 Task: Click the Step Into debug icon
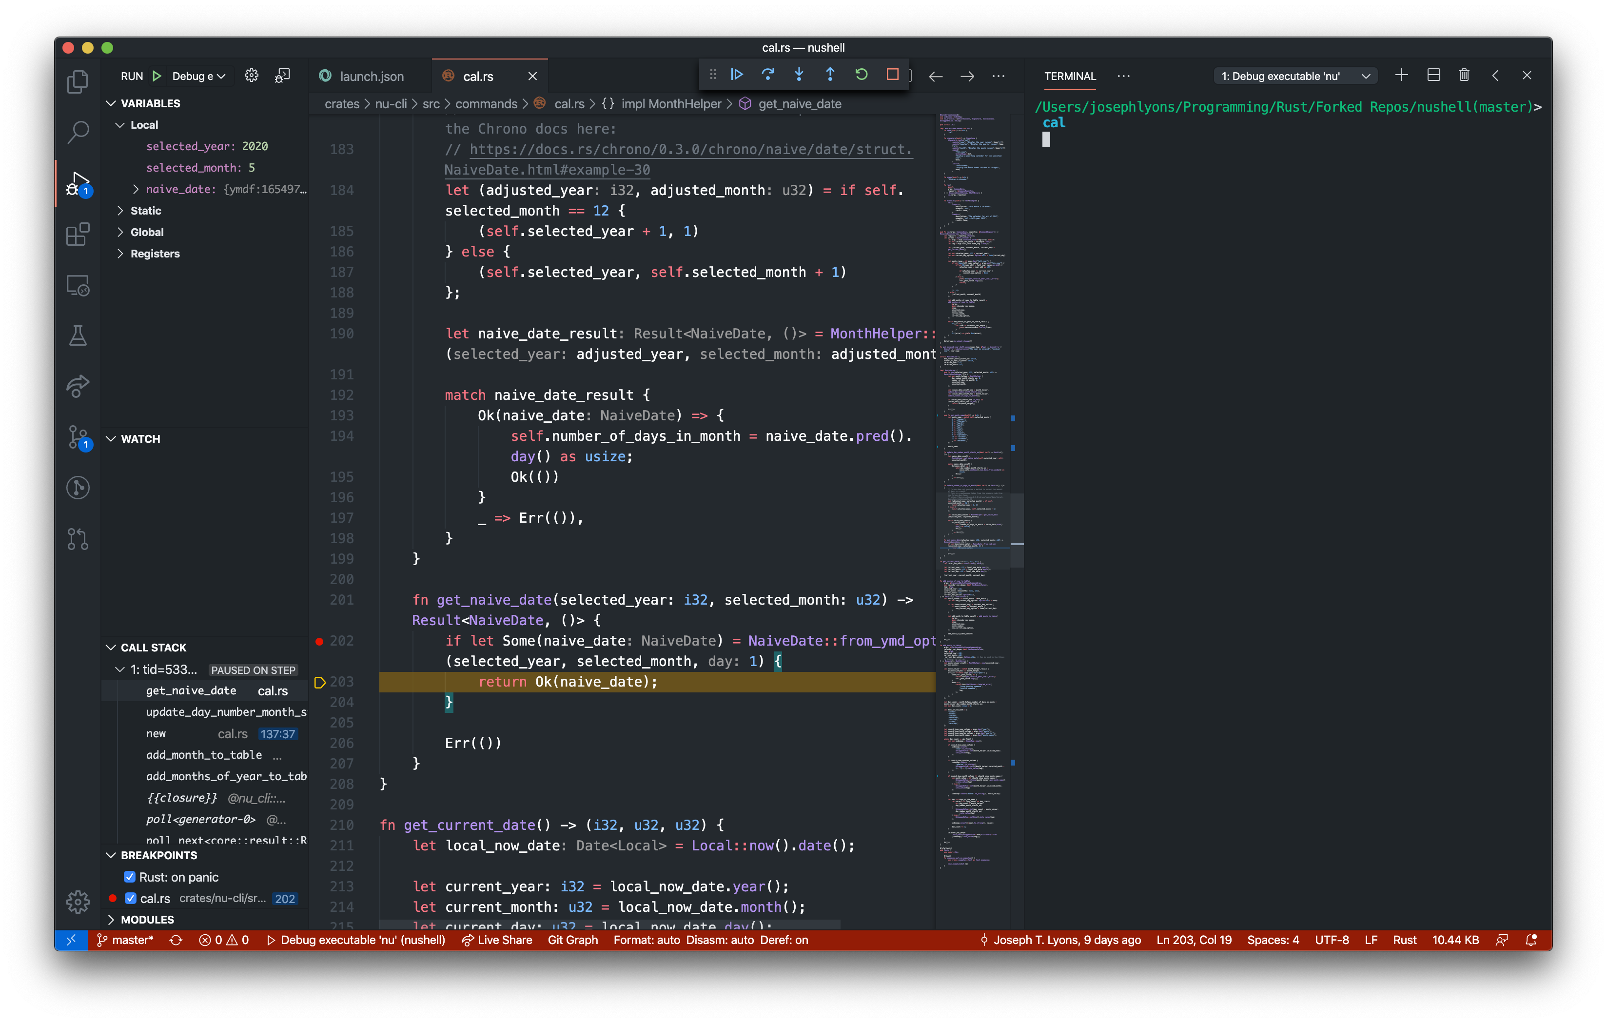(x=799, y=75)
